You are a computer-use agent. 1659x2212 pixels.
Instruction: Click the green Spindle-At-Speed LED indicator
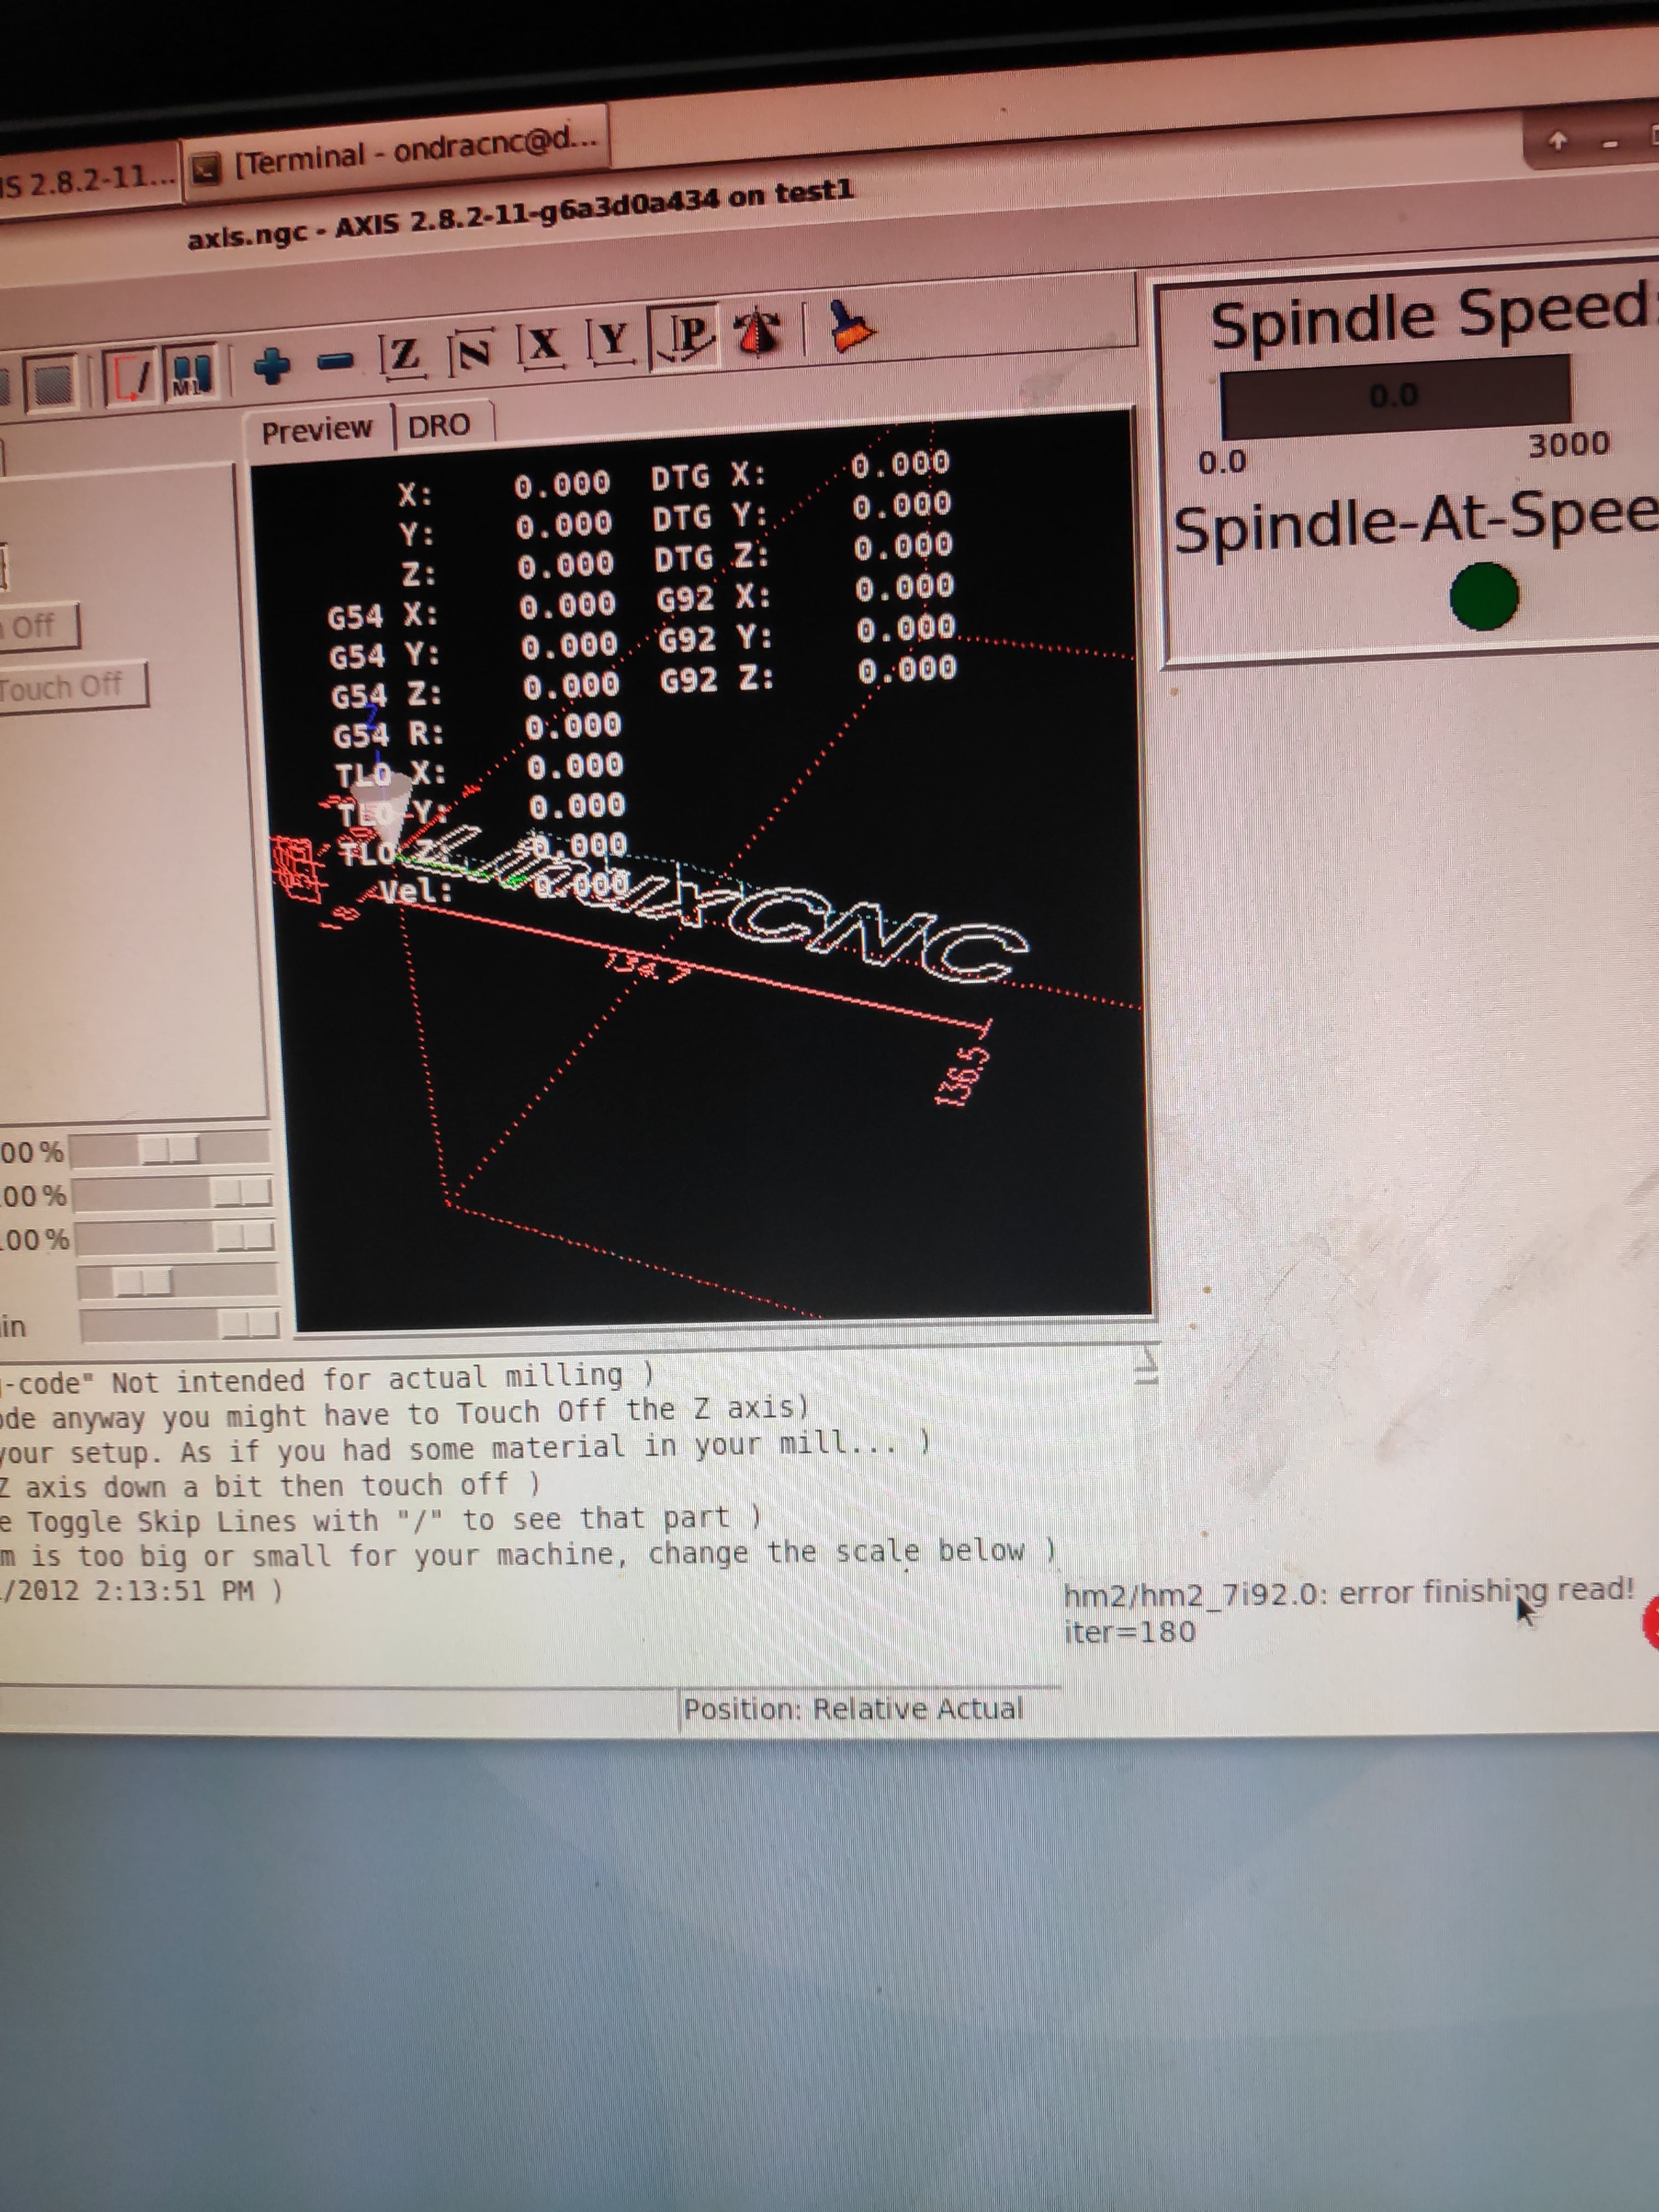click(x=1484, y=596)
